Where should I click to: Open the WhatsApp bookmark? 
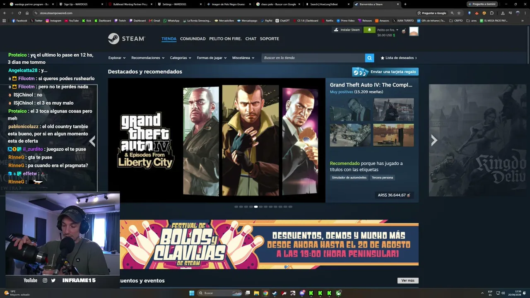[171, 21]
